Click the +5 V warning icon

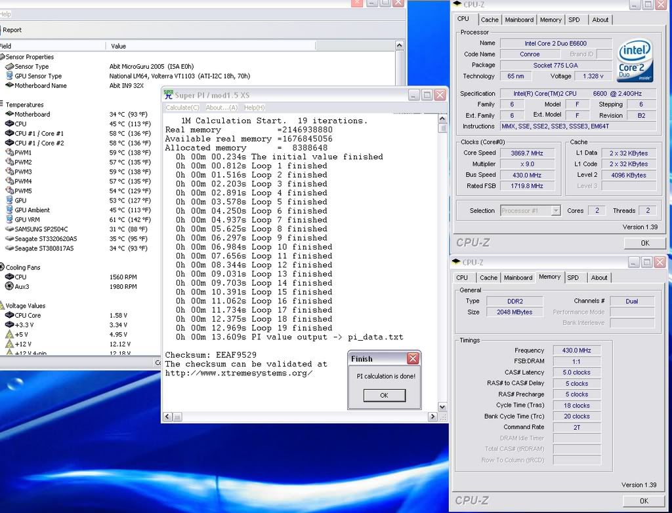[9, 334]
